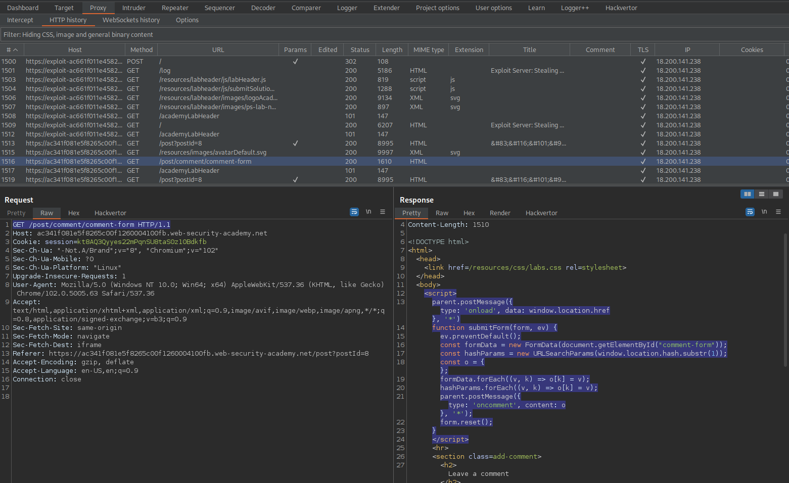This screenshot has width=789, height=483.
Task: Select history row 1500 POST request
Action: (x=394, y=61)
